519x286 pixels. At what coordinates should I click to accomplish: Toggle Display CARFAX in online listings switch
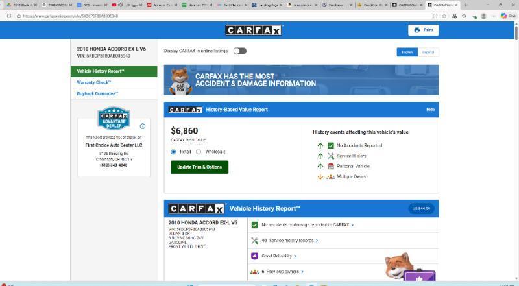(239, 51)
